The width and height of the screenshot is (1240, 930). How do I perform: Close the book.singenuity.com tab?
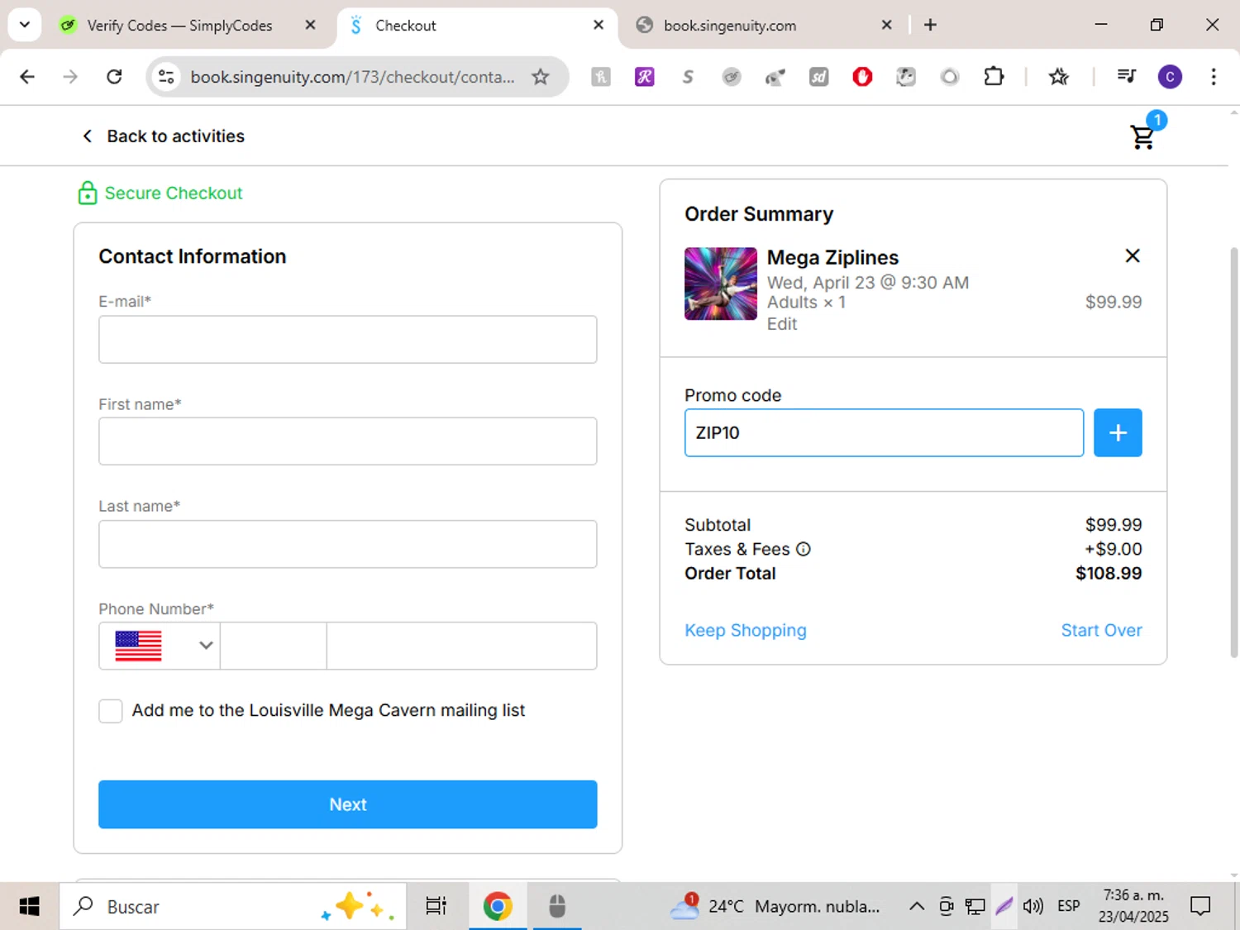[886, 25]
